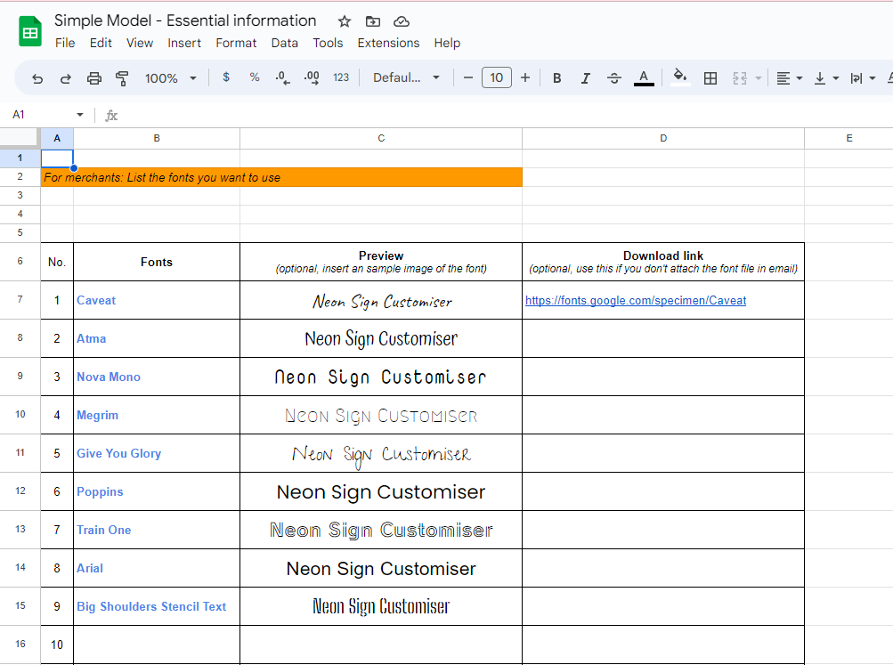The width and height of the screenshot is (893, 665).
Task: Open the 100% zoom dropdown
Action: [x=169, y=78]
